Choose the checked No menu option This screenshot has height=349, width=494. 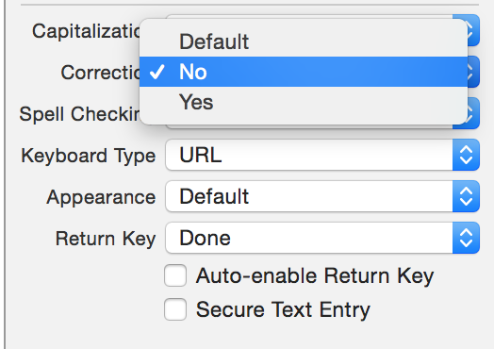click(x=304, y=72)
